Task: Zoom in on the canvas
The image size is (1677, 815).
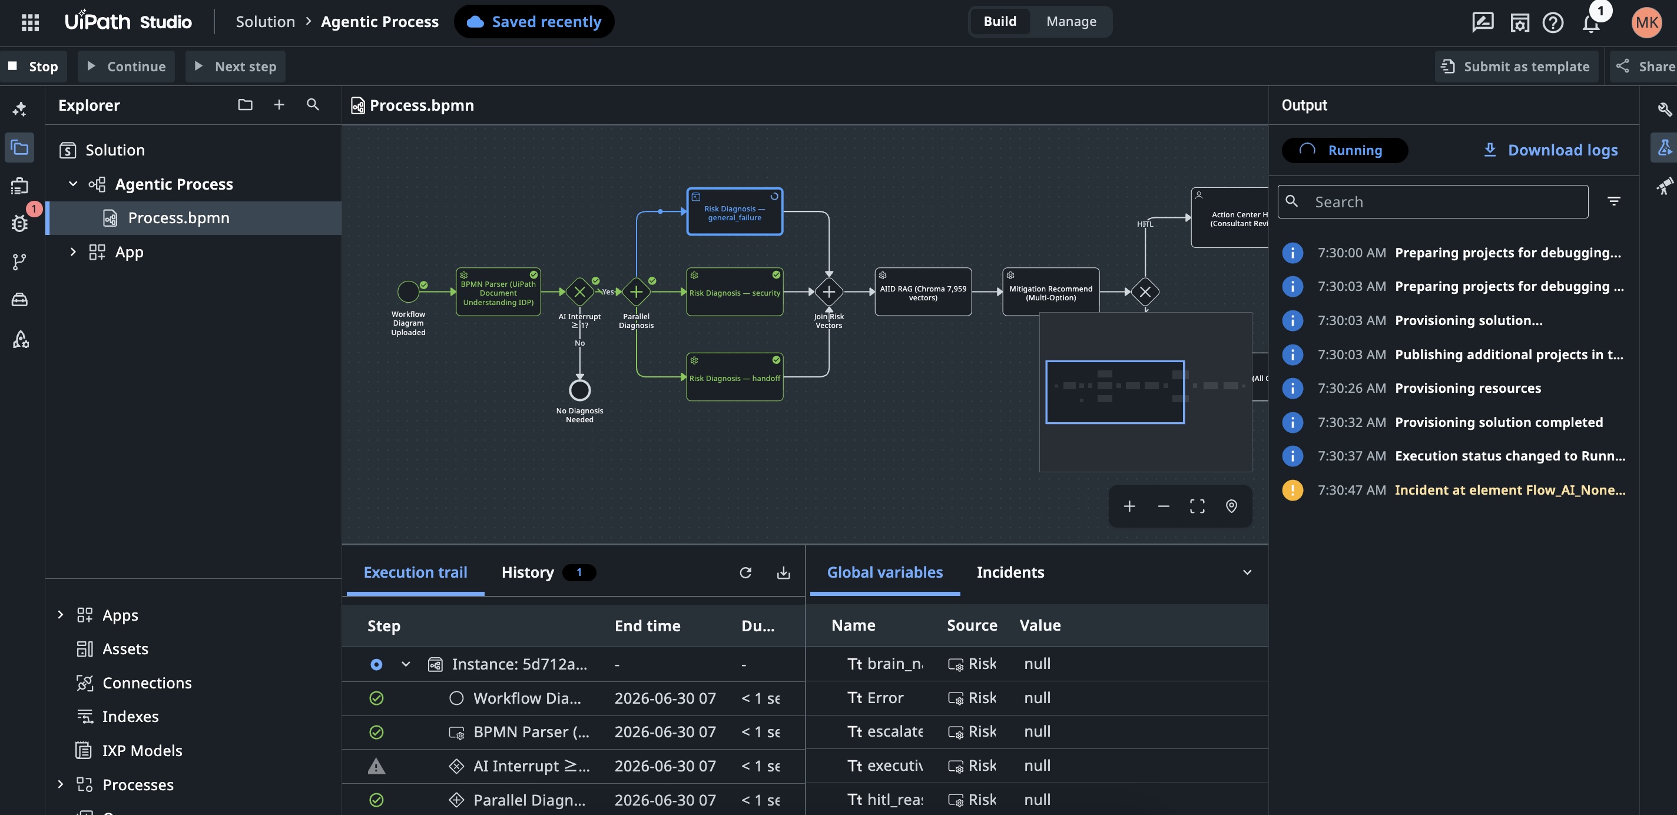Action: pos(1129,506)
